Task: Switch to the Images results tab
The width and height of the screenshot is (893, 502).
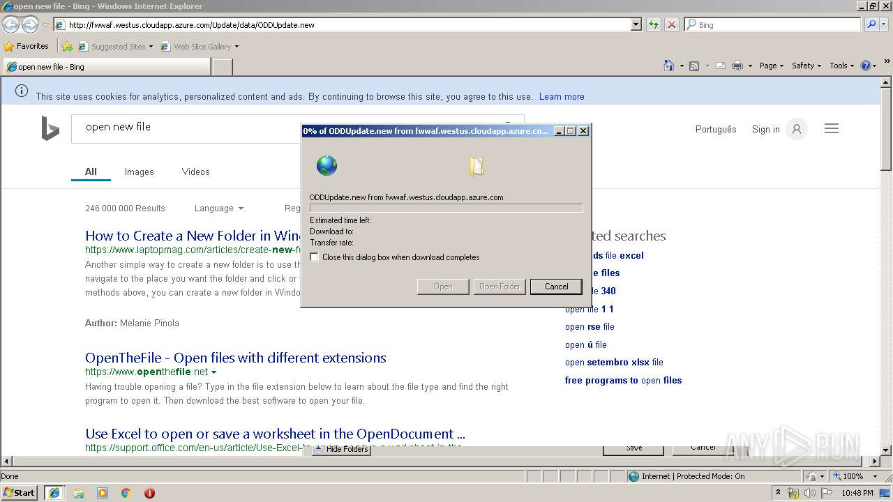Action: pyautogui.click(x=139, y=172)
